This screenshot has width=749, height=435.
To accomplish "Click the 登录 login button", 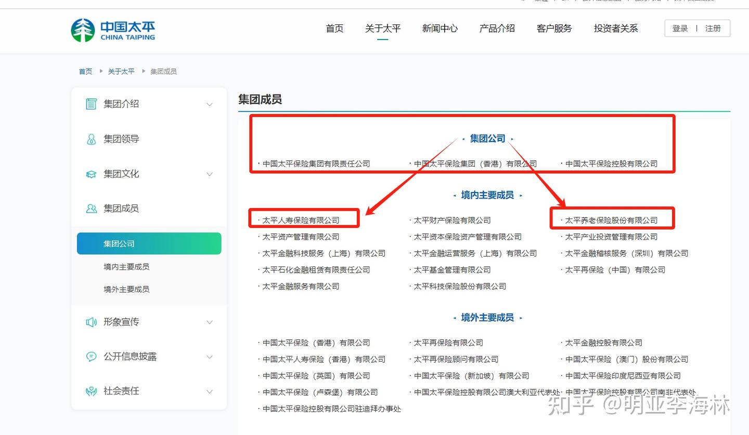I will click(680, 29).
